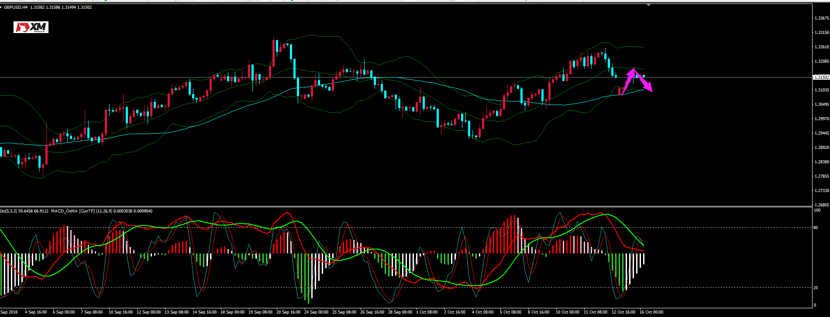Click the 1.31035 price scale label
This screenshot has height=317, width=830.
[822, 90]
